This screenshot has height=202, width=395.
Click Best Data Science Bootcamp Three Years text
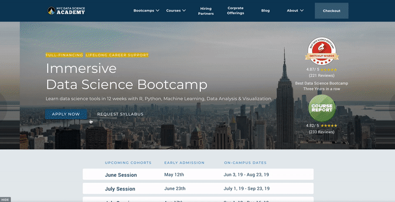321,86
